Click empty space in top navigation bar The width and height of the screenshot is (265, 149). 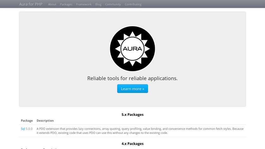pos(196,4)
